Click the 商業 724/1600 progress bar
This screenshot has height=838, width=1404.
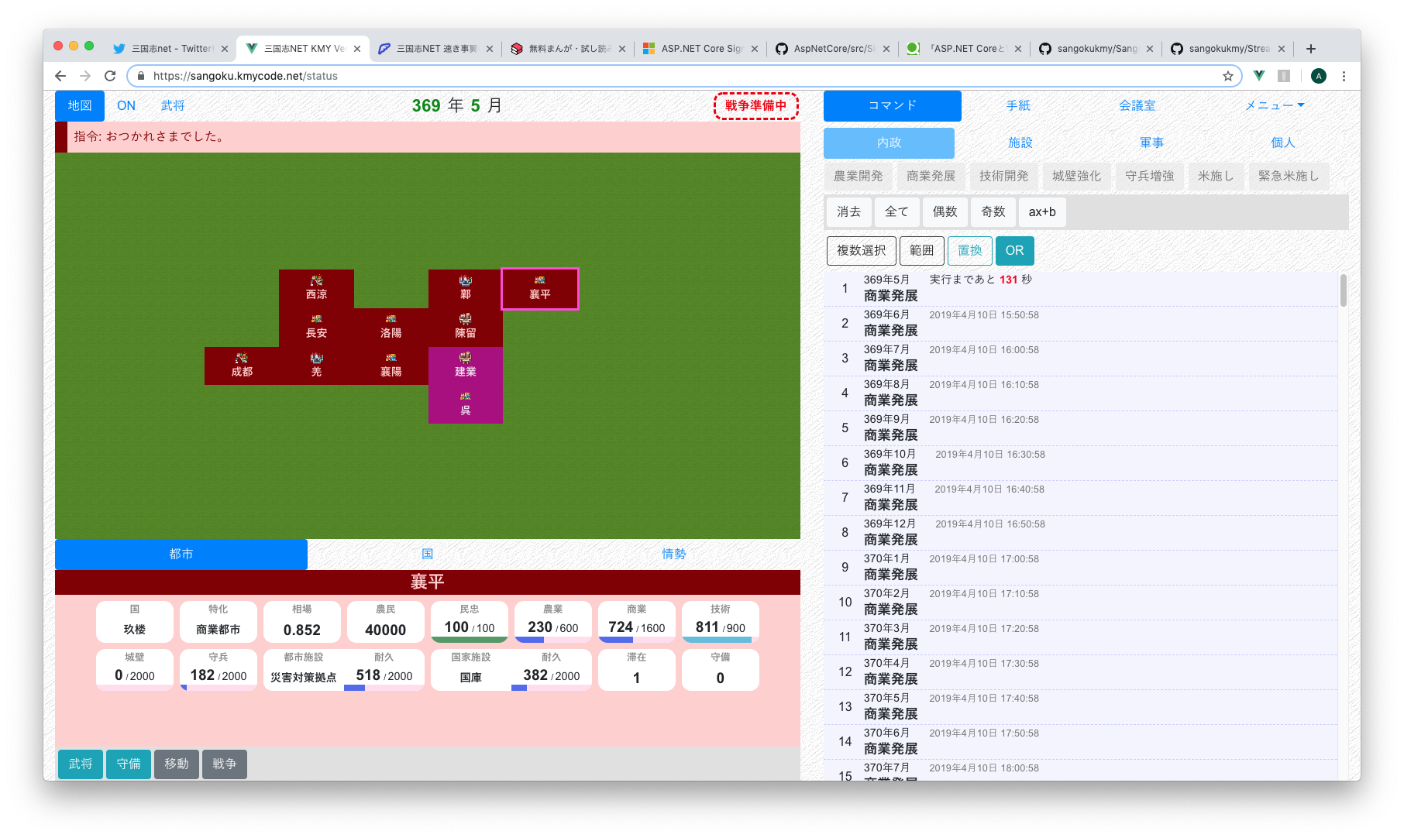click(637, 640)
